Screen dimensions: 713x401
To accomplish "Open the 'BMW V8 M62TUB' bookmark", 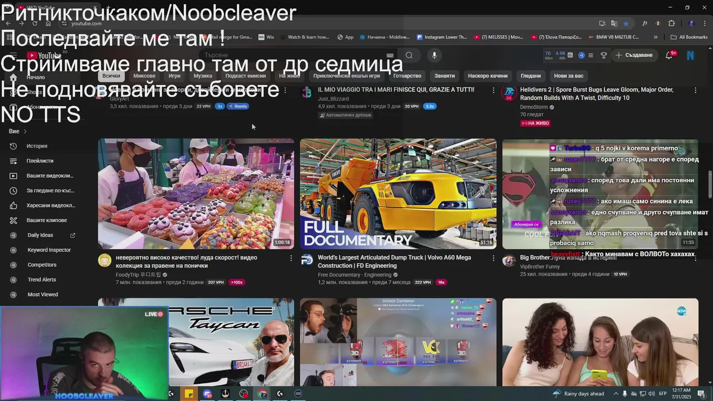I will click(x=614, y=37).
